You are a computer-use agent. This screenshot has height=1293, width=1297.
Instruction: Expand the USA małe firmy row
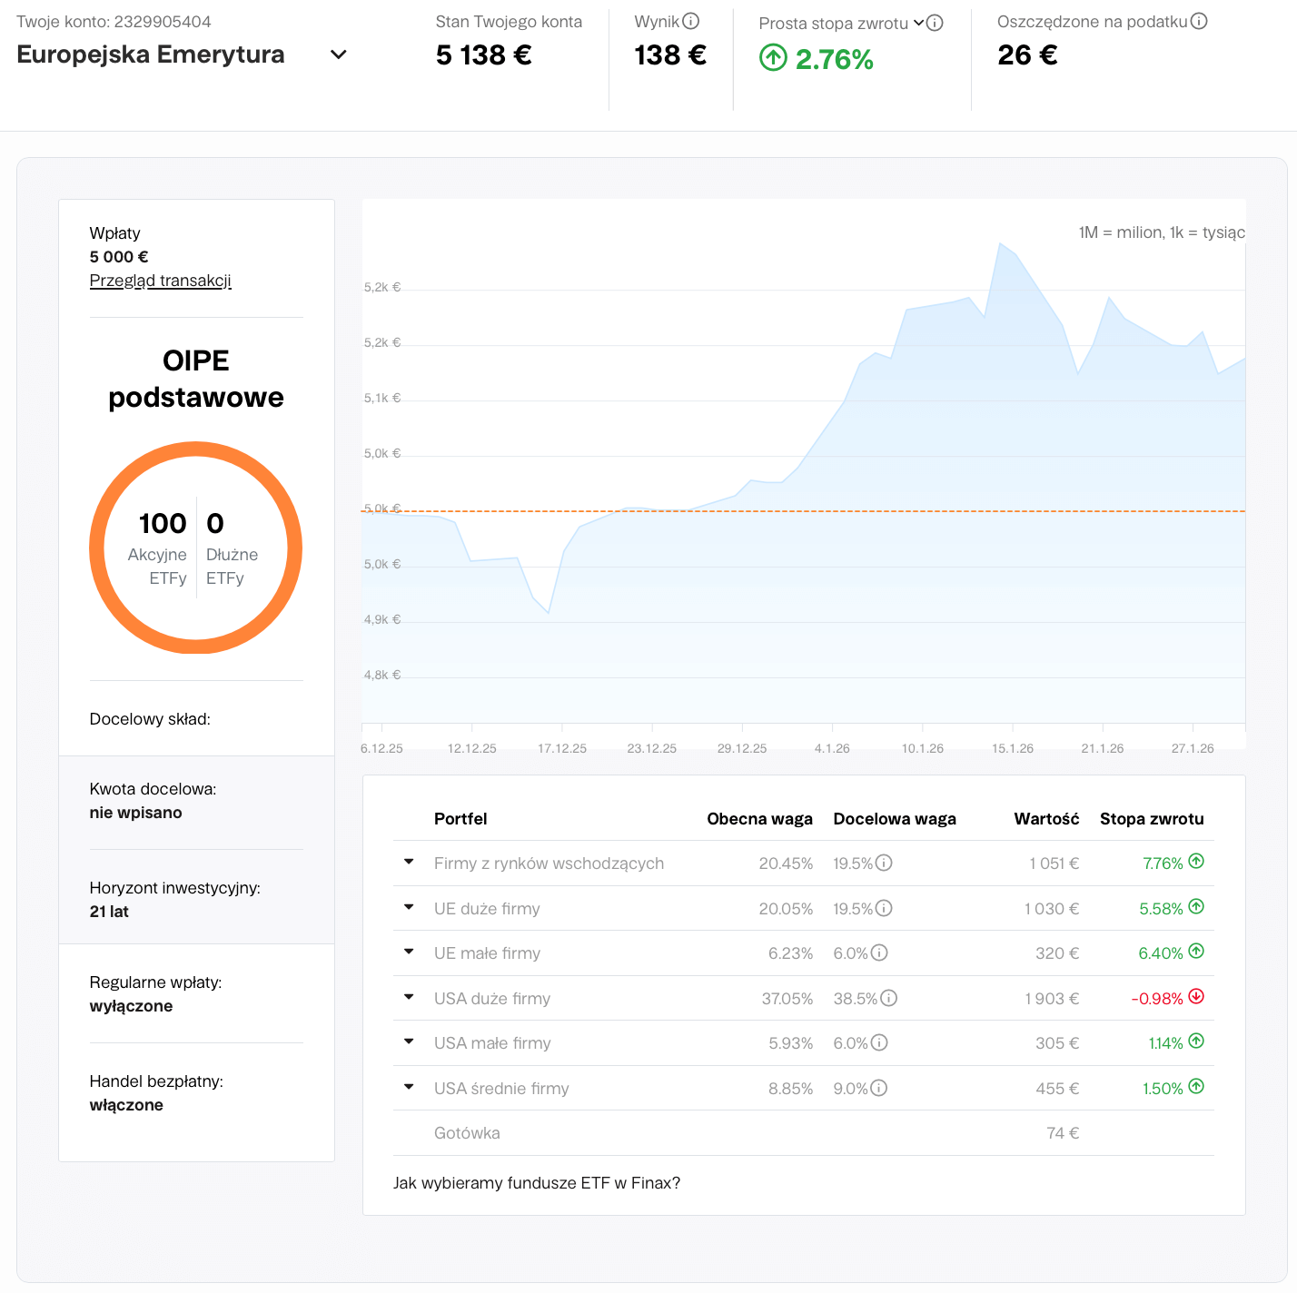[409, 1041]
